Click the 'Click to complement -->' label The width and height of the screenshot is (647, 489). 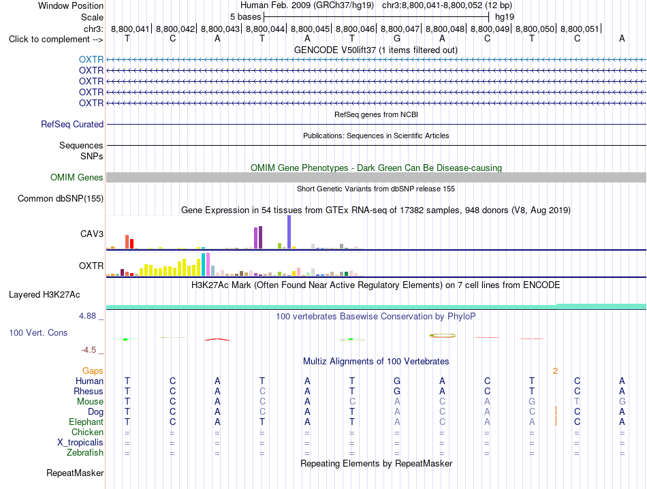tap(56, 40)
